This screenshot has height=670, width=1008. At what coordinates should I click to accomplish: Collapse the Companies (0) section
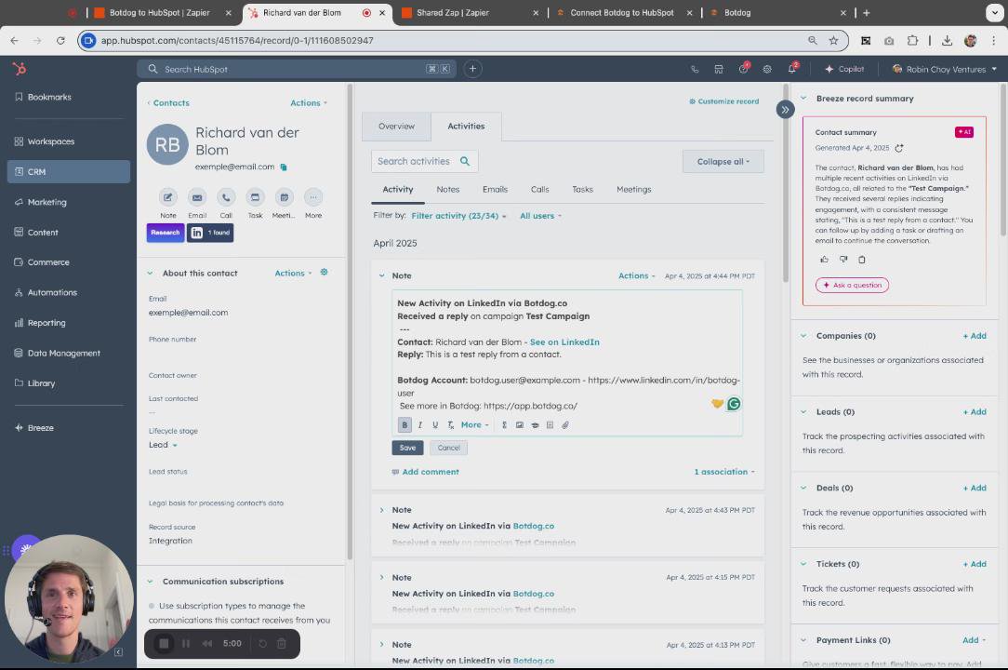(803, 335)
